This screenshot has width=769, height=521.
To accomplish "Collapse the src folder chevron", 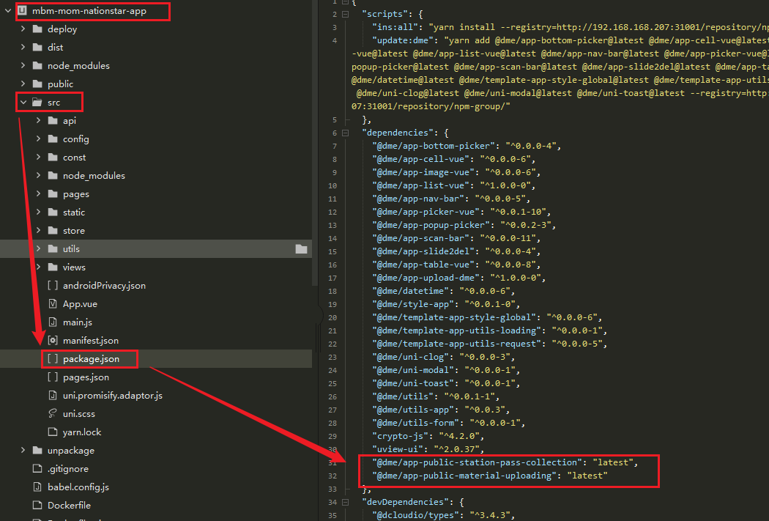I will coord(23,103).
